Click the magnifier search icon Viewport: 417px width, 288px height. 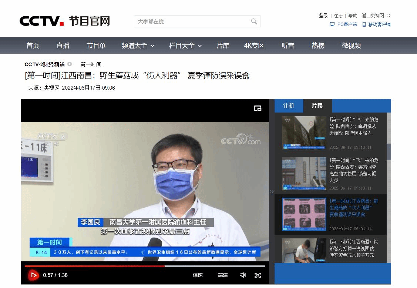click(x=254, y=21)
